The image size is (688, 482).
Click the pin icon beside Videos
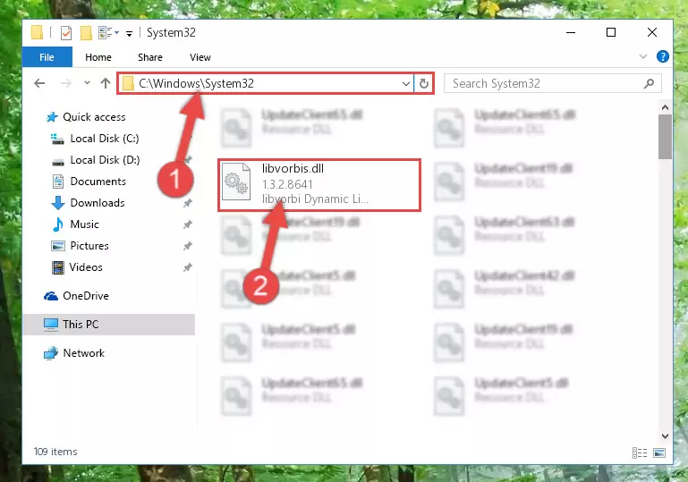[188, 267]
